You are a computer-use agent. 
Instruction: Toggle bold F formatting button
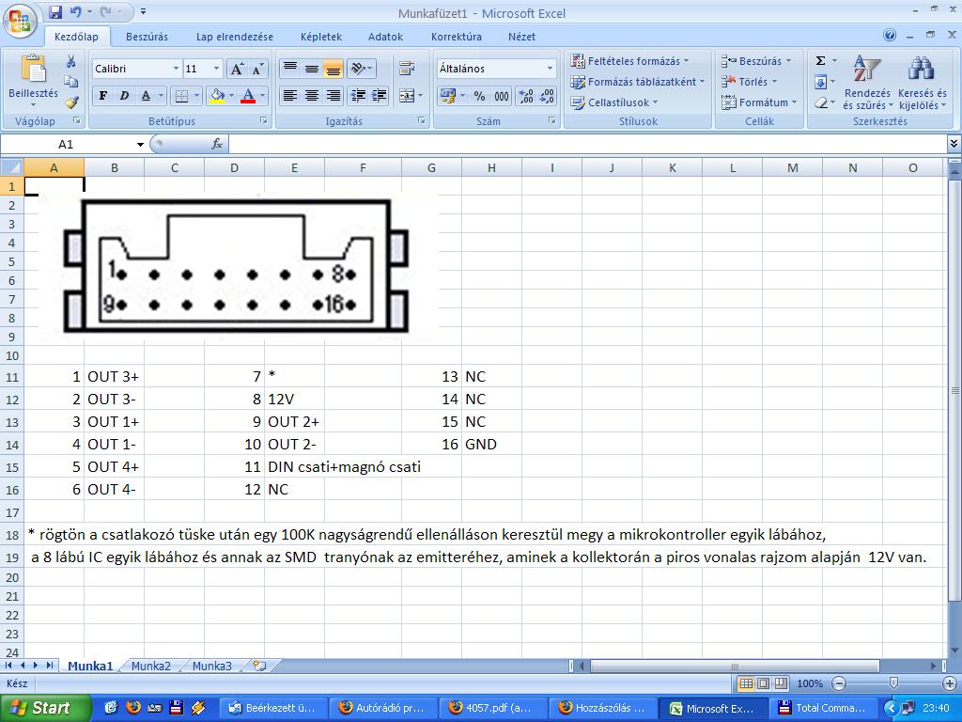[102, 96]
